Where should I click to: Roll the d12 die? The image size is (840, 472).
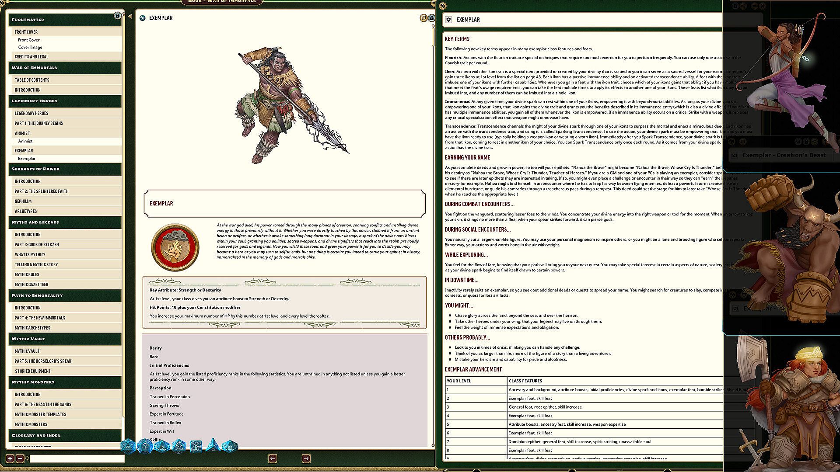145,447
